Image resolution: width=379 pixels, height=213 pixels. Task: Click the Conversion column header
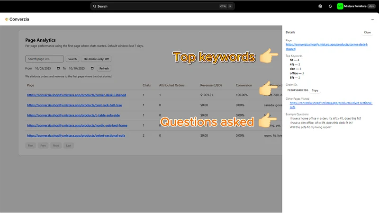click(244, 85)
